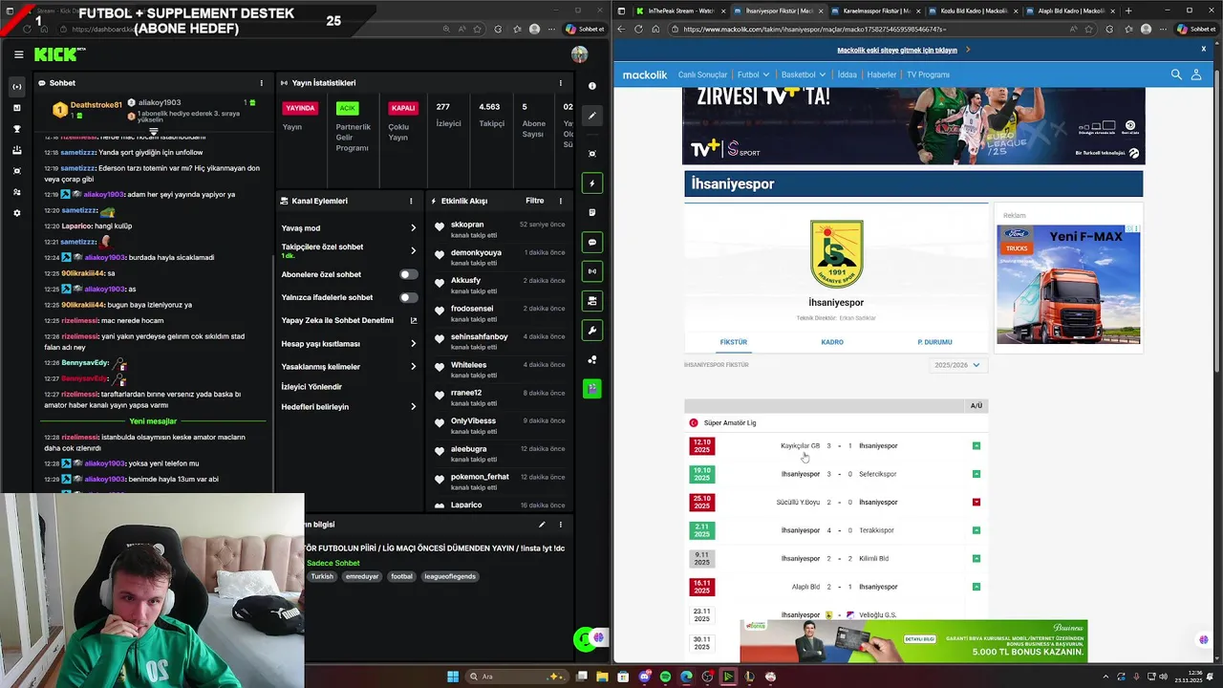Open Sohbet panel three-dot menu

pyautogui.click(x=262, y=83)
